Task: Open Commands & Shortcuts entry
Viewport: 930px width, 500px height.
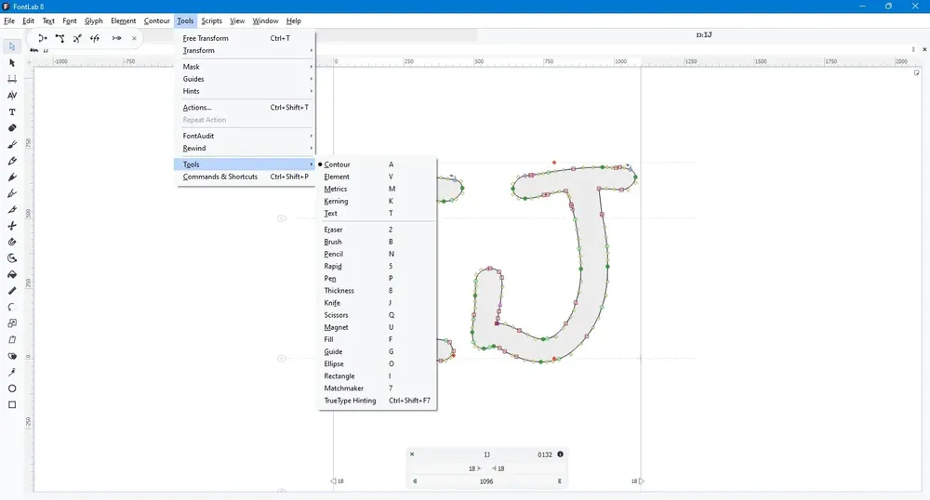Action: (x=246, y=177)
